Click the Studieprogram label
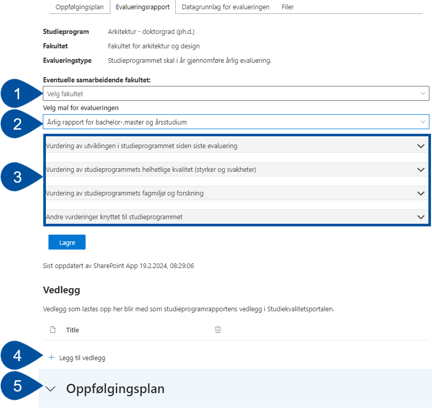Screen dimensions: 432x408 point(66,32)
